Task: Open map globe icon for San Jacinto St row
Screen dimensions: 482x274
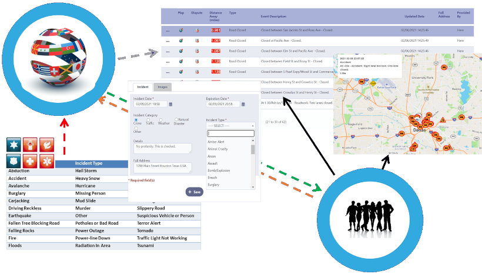Action: pyautogui.click(x=181, y=30)
